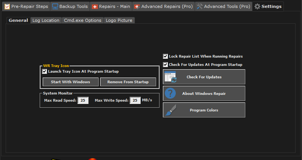This screenshot has width=302, height=160.
Task: Click the Remove From Startup button
Action: click(128, 82)
